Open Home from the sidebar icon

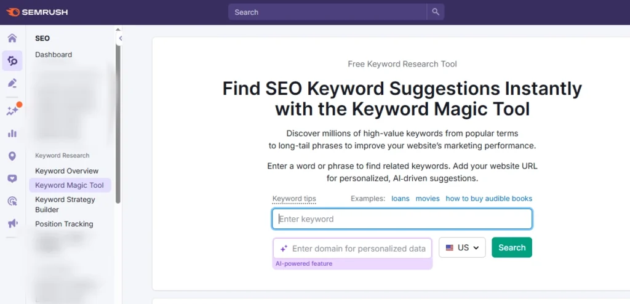[x=12, y=38]
